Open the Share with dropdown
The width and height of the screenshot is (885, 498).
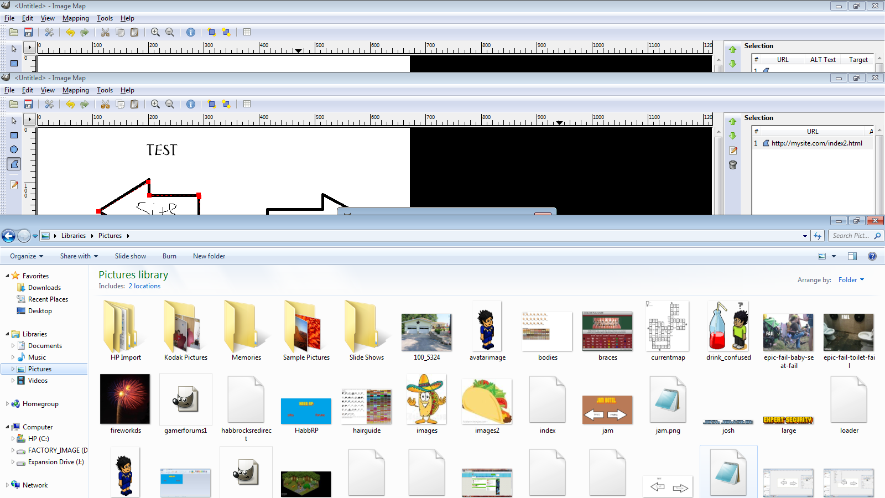(79, 256)
